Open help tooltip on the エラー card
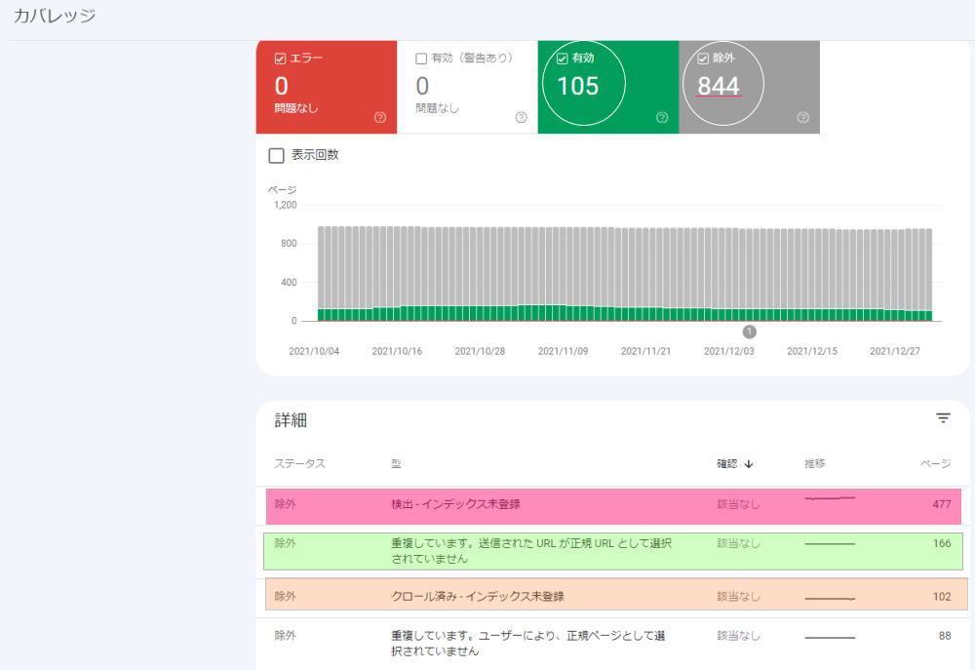 380,117
